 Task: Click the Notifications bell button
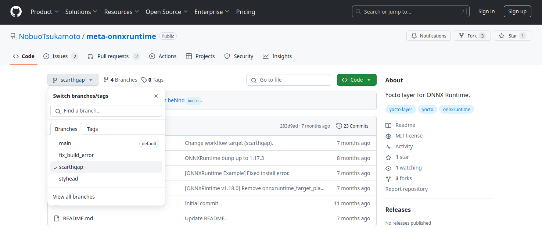pos(428,36)
